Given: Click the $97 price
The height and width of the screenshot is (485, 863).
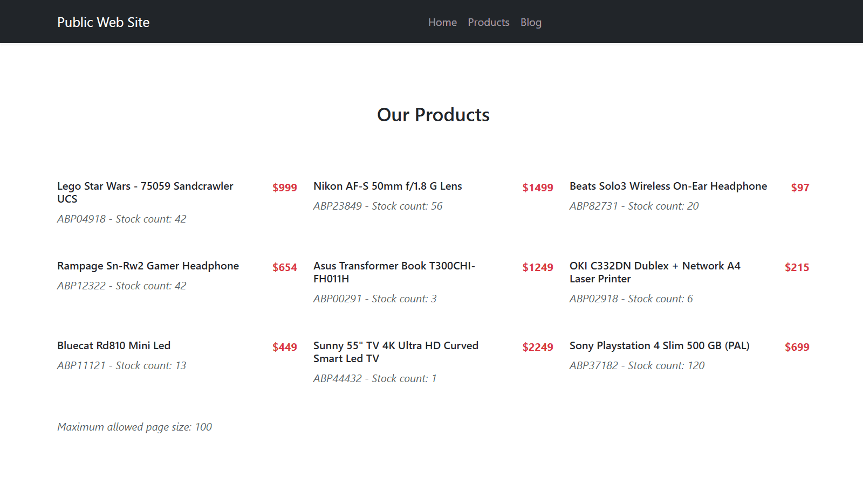Looking at the screenshot, I should pos(800,188).
